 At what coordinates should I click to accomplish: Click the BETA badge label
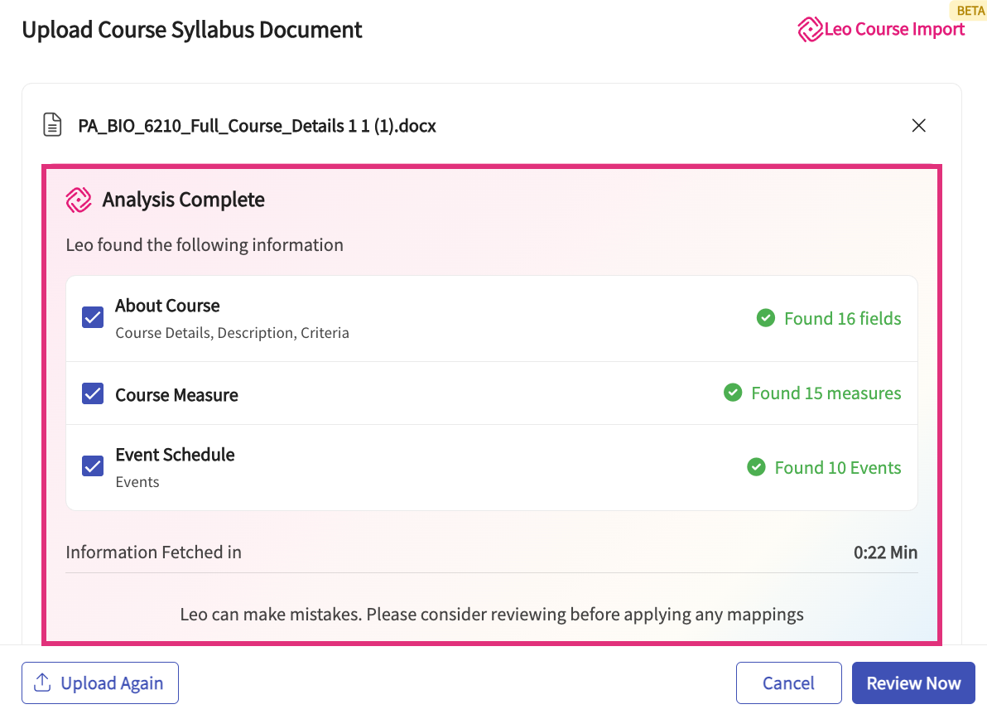(x=970, y=11)
